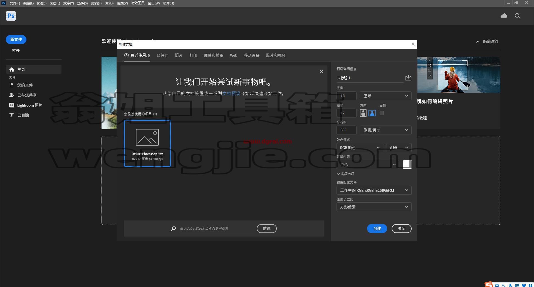534x287 pixels.
Task: Open the 白色 background contents dropdown
Action: point(368,165)
